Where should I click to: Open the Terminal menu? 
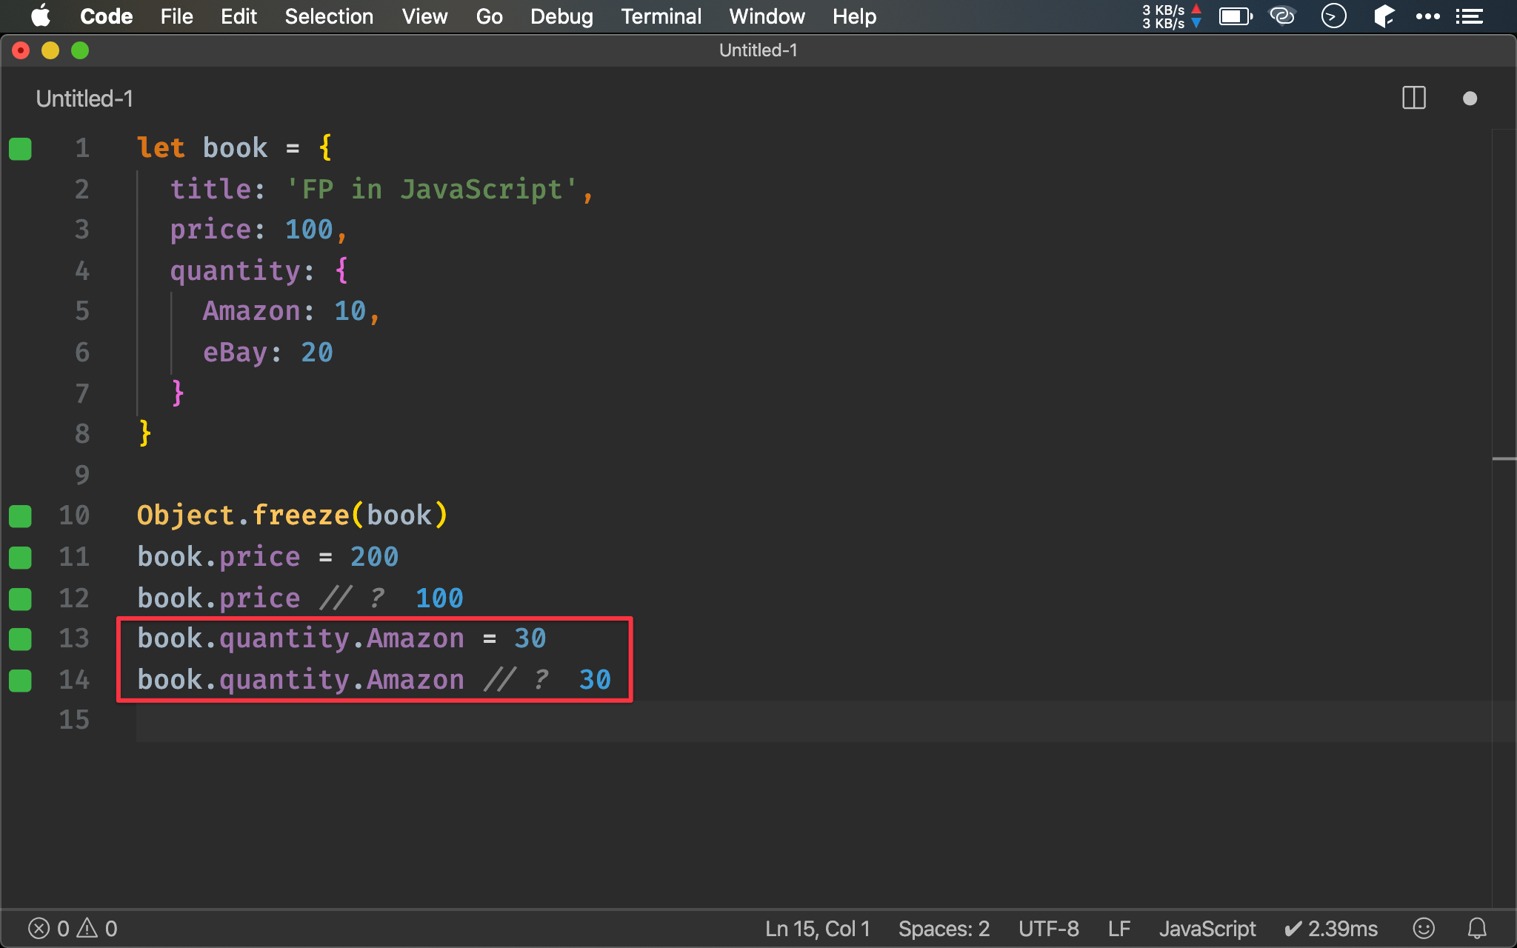point(661,16)
